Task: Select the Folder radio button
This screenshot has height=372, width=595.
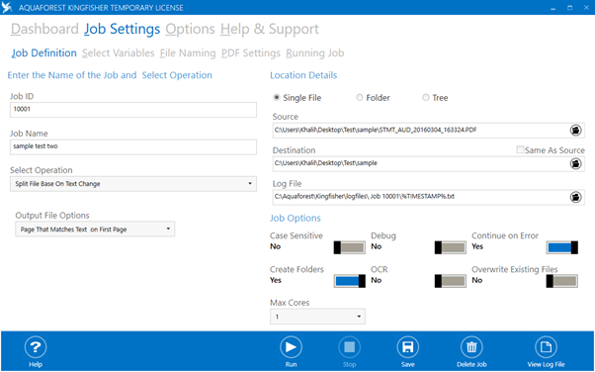Action: click(x=360, y=98)
